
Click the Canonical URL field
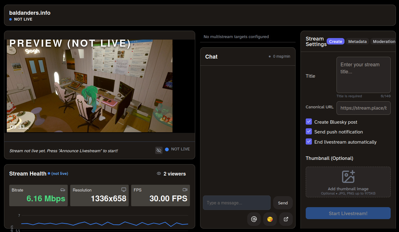coord(363,108)
